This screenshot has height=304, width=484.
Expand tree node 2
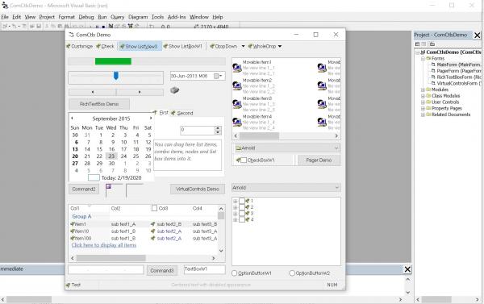[x=236, y=207]
